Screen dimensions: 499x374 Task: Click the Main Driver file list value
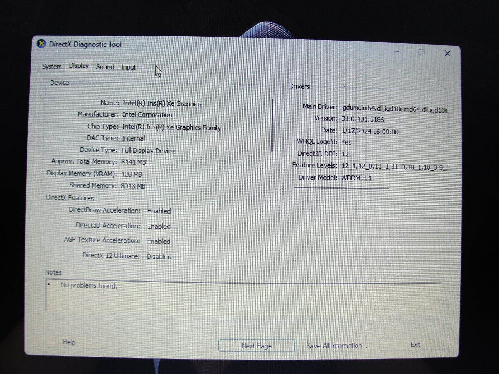pos(394,109)
